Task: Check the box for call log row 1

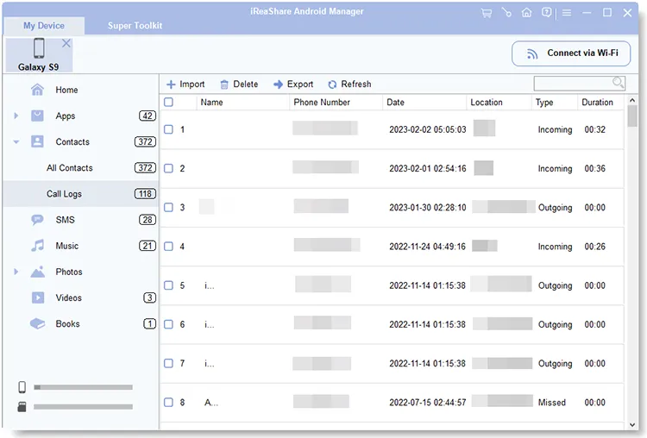Action: click(168, 129)
